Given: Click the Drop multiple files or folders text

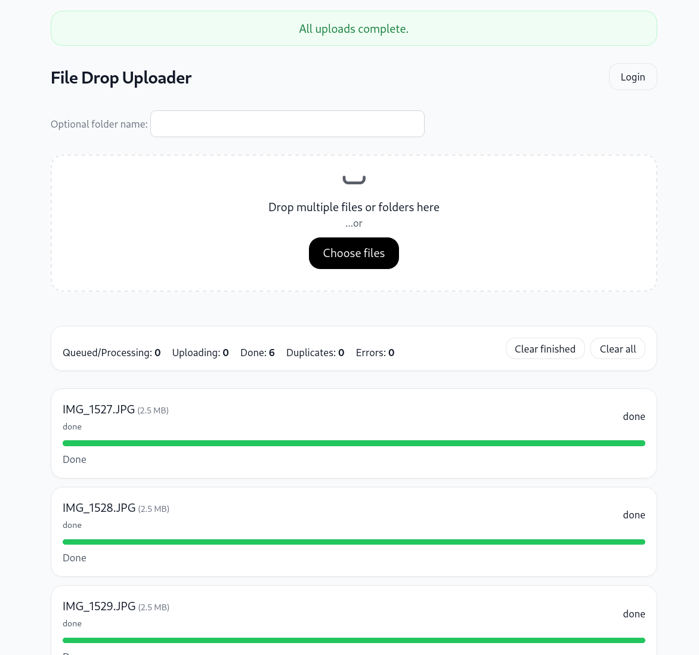Looking at the screenshot, I should coord(354,207).
